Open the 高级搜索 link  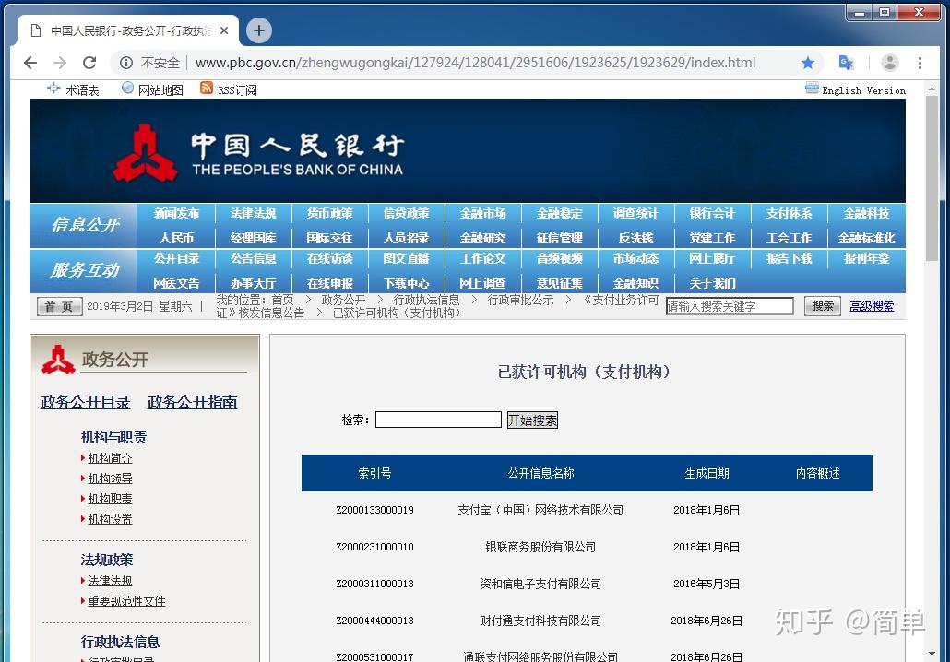click(x=872, y=306)
